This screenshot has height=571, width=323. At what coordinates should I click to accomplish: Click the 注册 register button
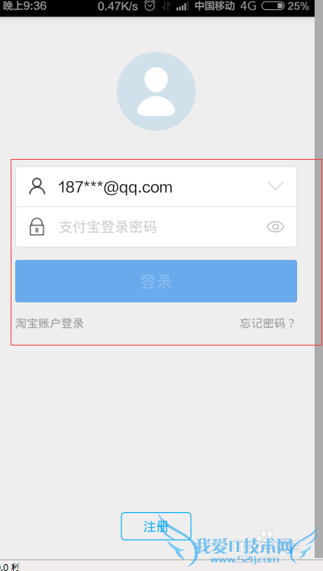(156, 526)
